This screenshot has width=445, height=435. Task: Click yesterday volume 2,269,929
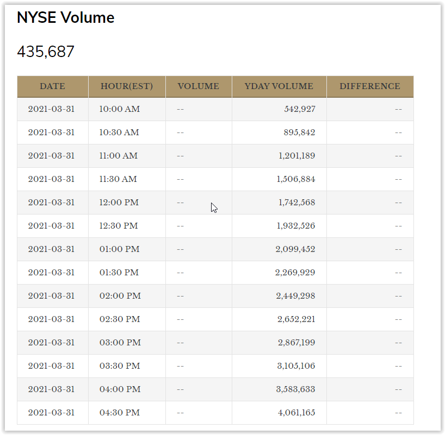point(295,272)
